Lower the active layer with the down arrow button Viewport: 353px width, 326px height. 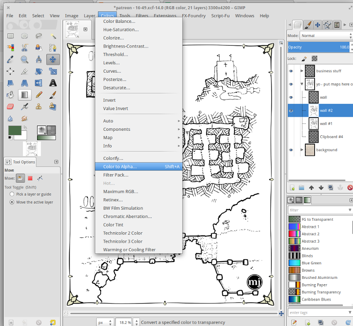[x=321, y=187]
